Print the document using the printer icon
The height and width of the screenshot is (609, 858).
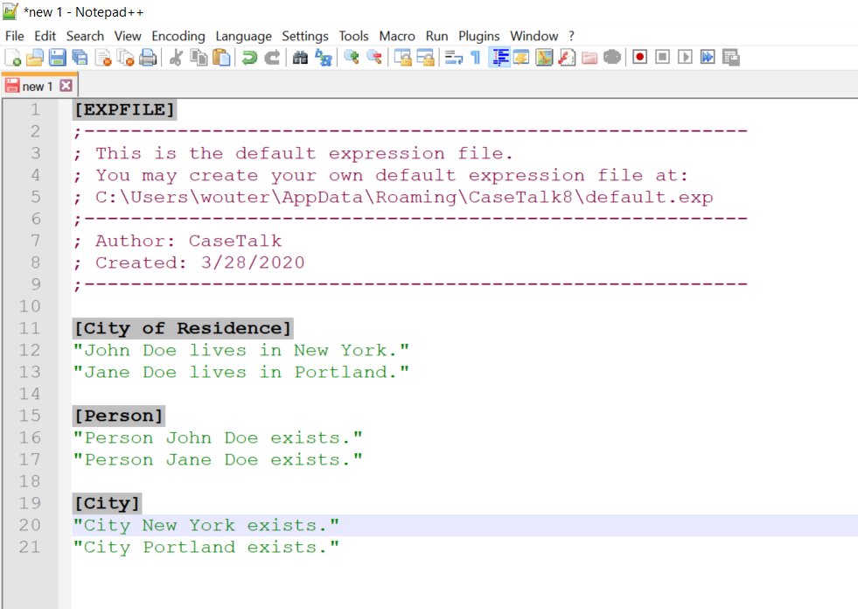point(149,58)
